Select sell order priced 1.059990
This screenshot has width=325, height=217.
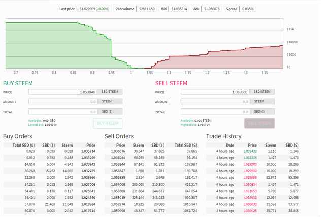[151, 211]
